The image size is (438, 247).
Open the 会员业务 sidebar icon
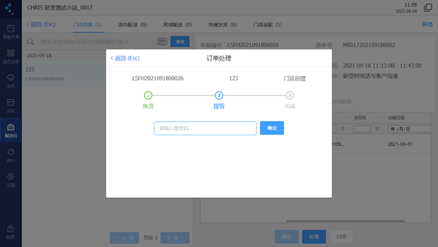(11, 56)
